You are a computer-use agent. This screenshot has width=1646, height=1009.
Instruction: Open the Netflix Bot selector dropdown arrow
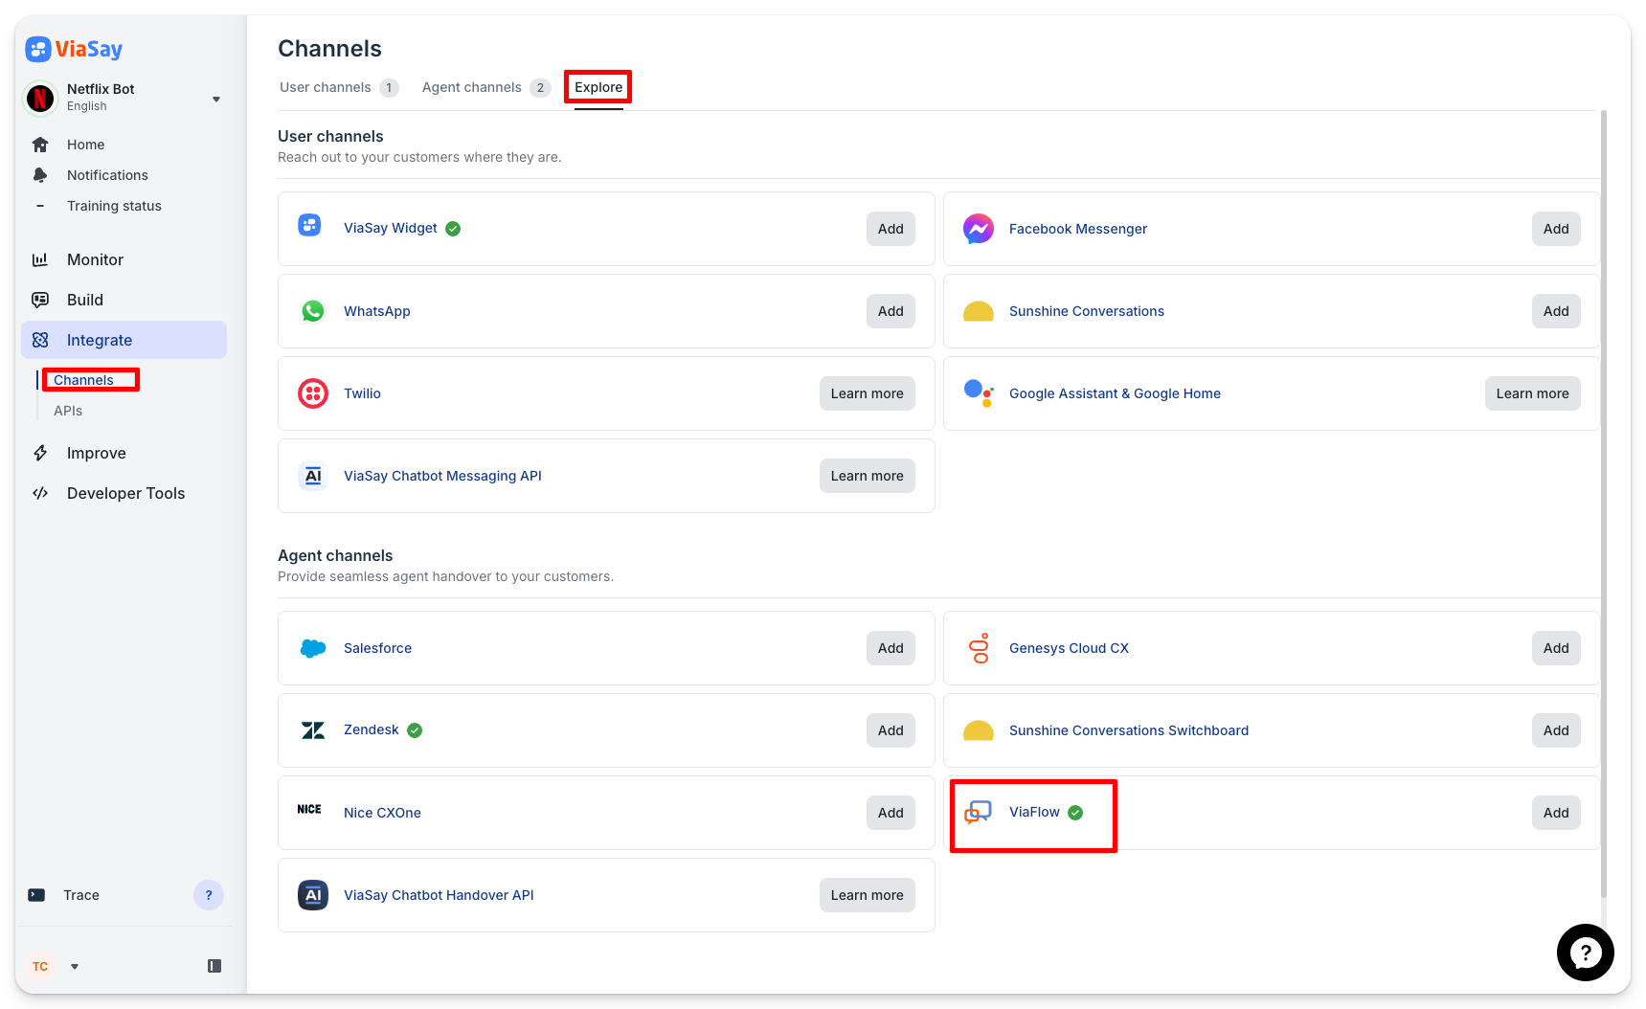pos(216,99)
